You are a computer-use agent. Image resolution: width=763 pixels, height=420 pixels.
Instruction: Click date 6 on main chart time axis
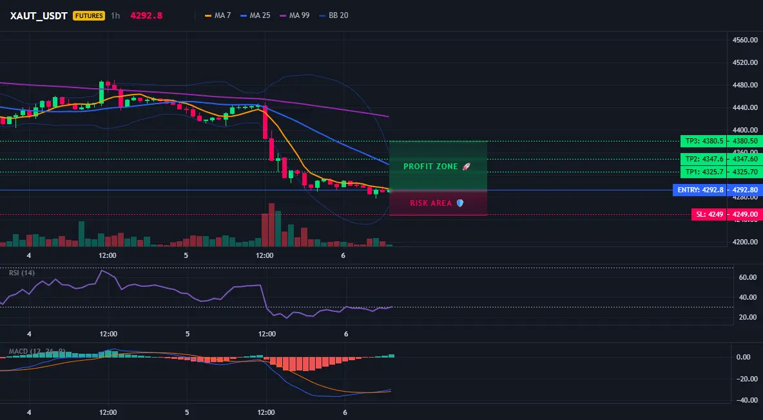point(343,255)
